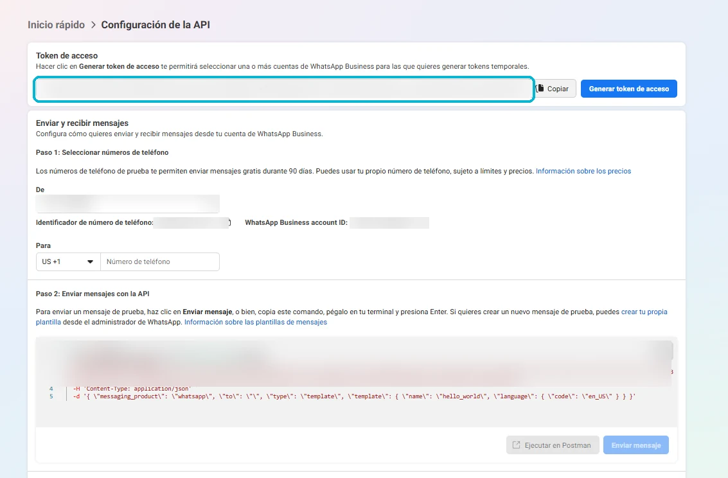Click the Para label

click(43, 245)
